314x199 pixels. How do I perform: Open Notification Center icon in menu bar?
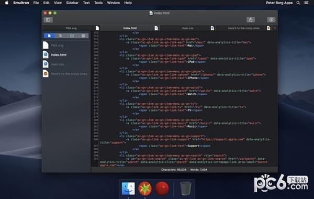(306, 3)
